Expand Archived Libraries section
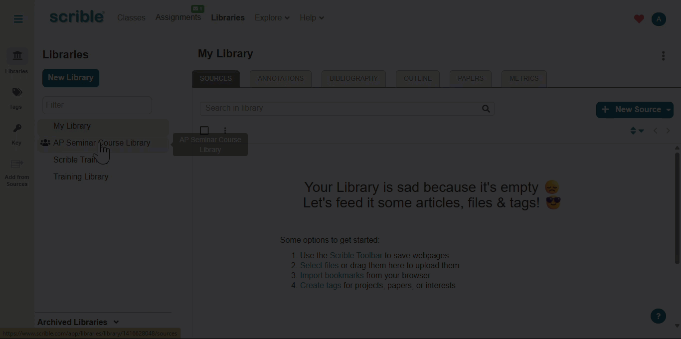681x339 pixels. [78, 322]
